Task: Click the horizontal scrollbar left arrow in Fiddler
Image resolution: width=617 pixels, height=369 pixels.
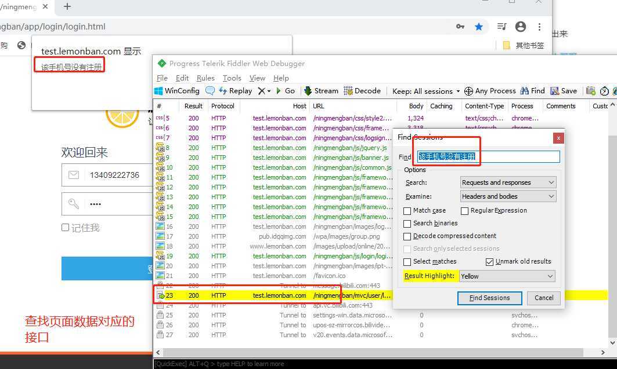Action: click(x=158, y=353)
